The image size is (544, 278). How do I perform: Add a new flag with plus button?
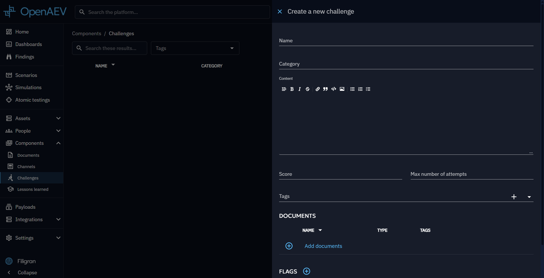tap(307, 271)
